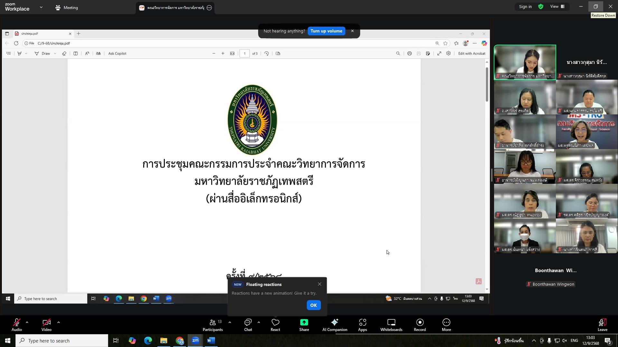Viewport: 618px width, 347px height.
Task: Expand the arrow next to Participants
Action: 230,322
